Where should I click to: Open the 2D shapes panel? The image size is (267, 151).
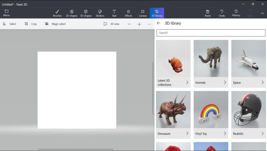71,13
